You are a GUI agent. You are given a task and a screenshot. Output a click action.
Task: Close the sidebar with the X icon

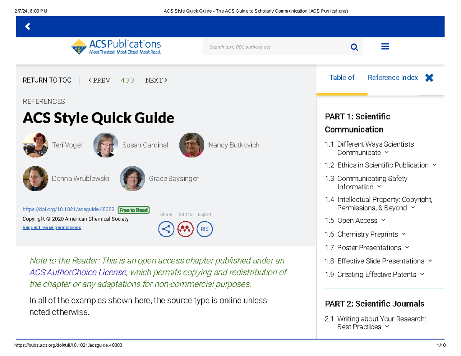429,77
